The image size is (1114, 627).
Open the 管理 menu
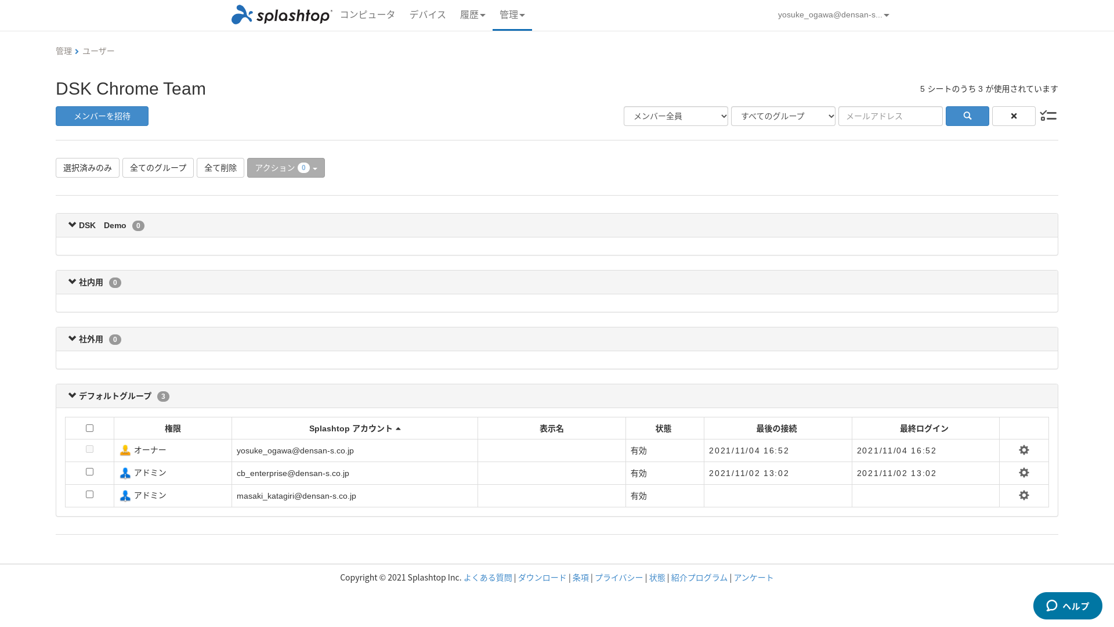tap(512, 15)
